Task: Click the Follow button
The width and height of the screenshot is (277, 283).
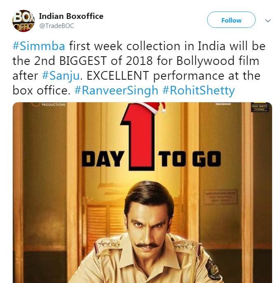Action: tap(231, 20)
